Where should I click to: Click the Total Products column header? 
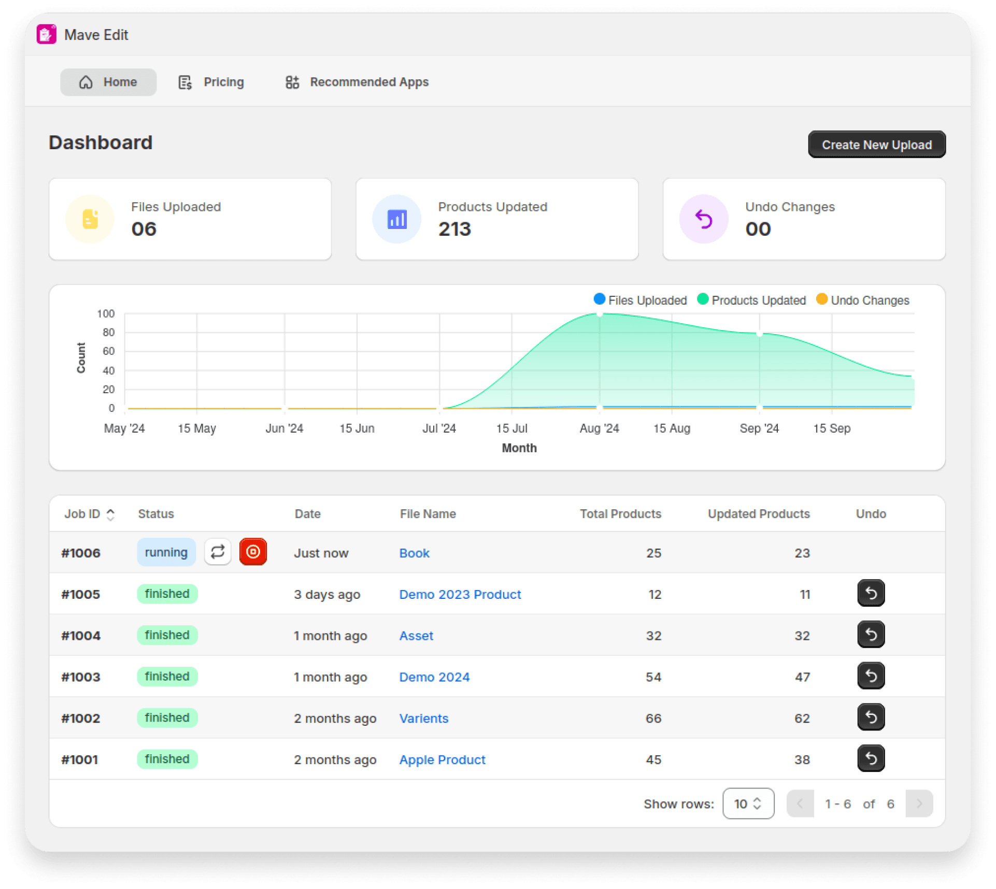620,514
